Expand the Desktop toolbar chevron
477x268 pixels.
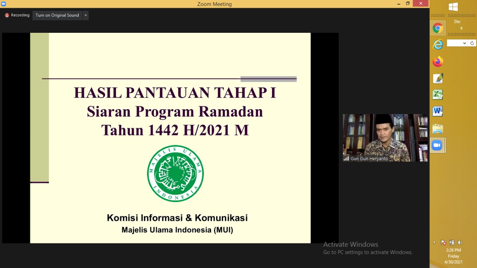click(x=461, y=28)
